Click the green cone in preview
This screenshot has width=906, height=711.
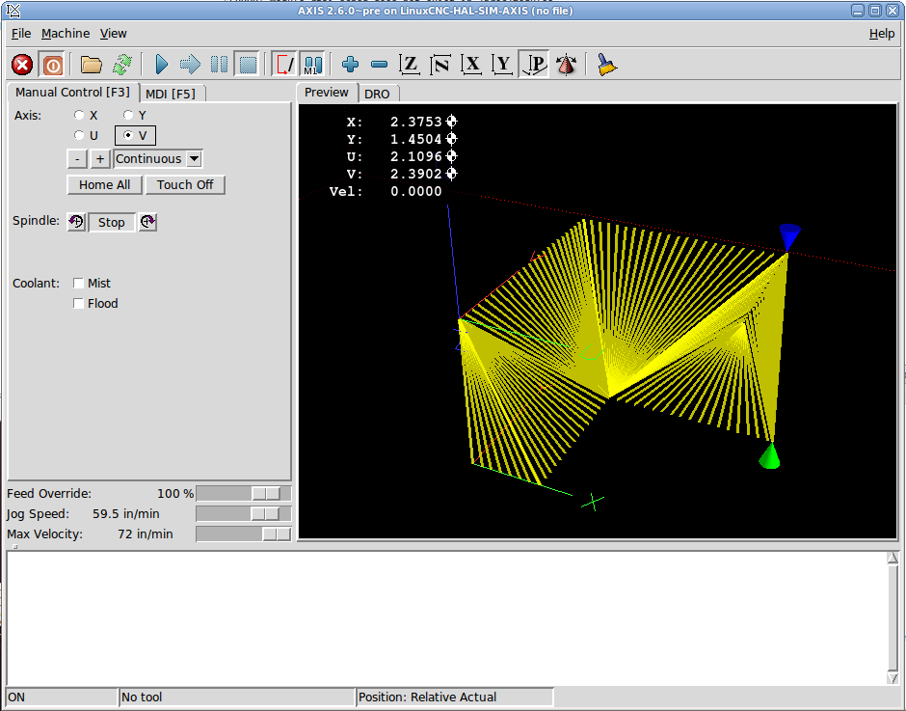point(770,455)
